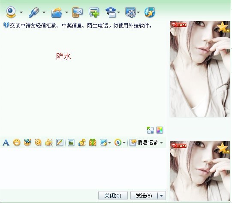Send a window shake nudge icon
The height and width of the screenshot is (203, 232).
(x=38, y=143)
